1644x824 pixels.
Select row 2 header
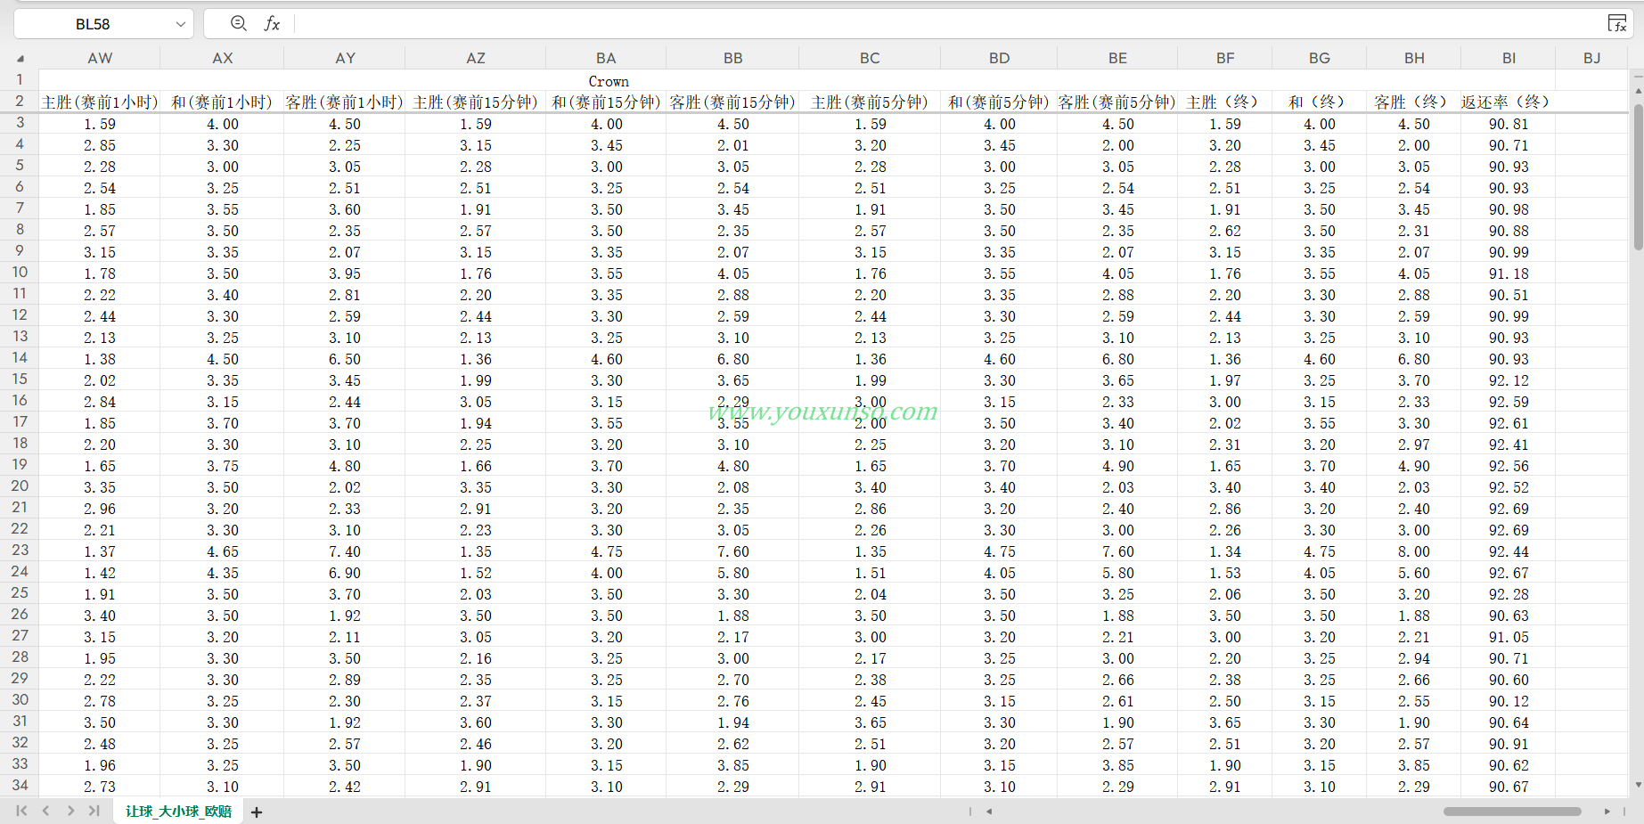[x=20, y=101]
